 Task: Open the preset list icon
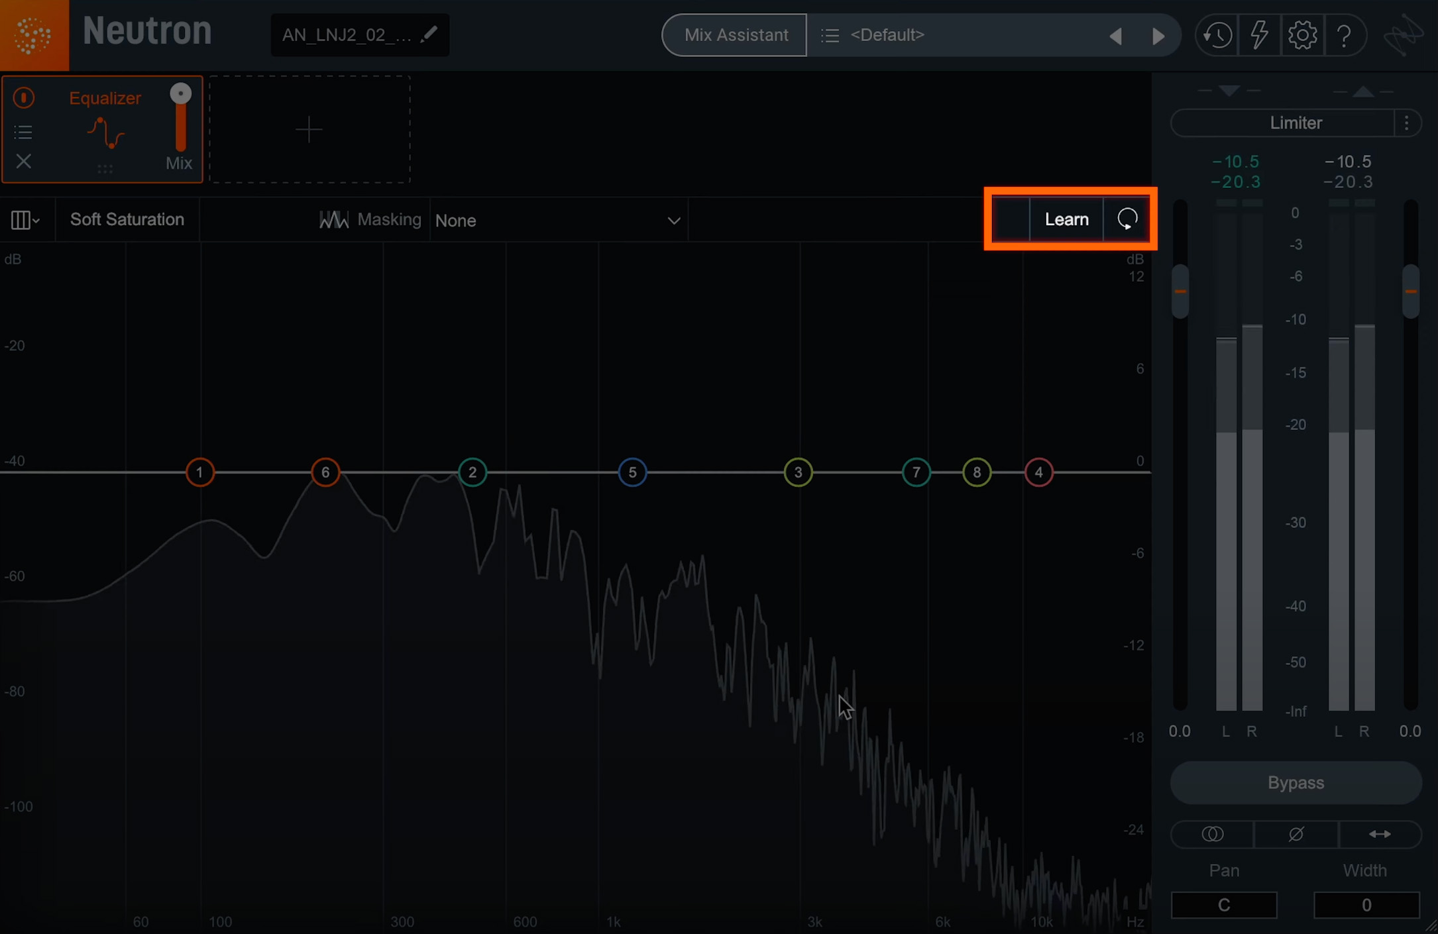pyautogui.click(x=830, y=34)
